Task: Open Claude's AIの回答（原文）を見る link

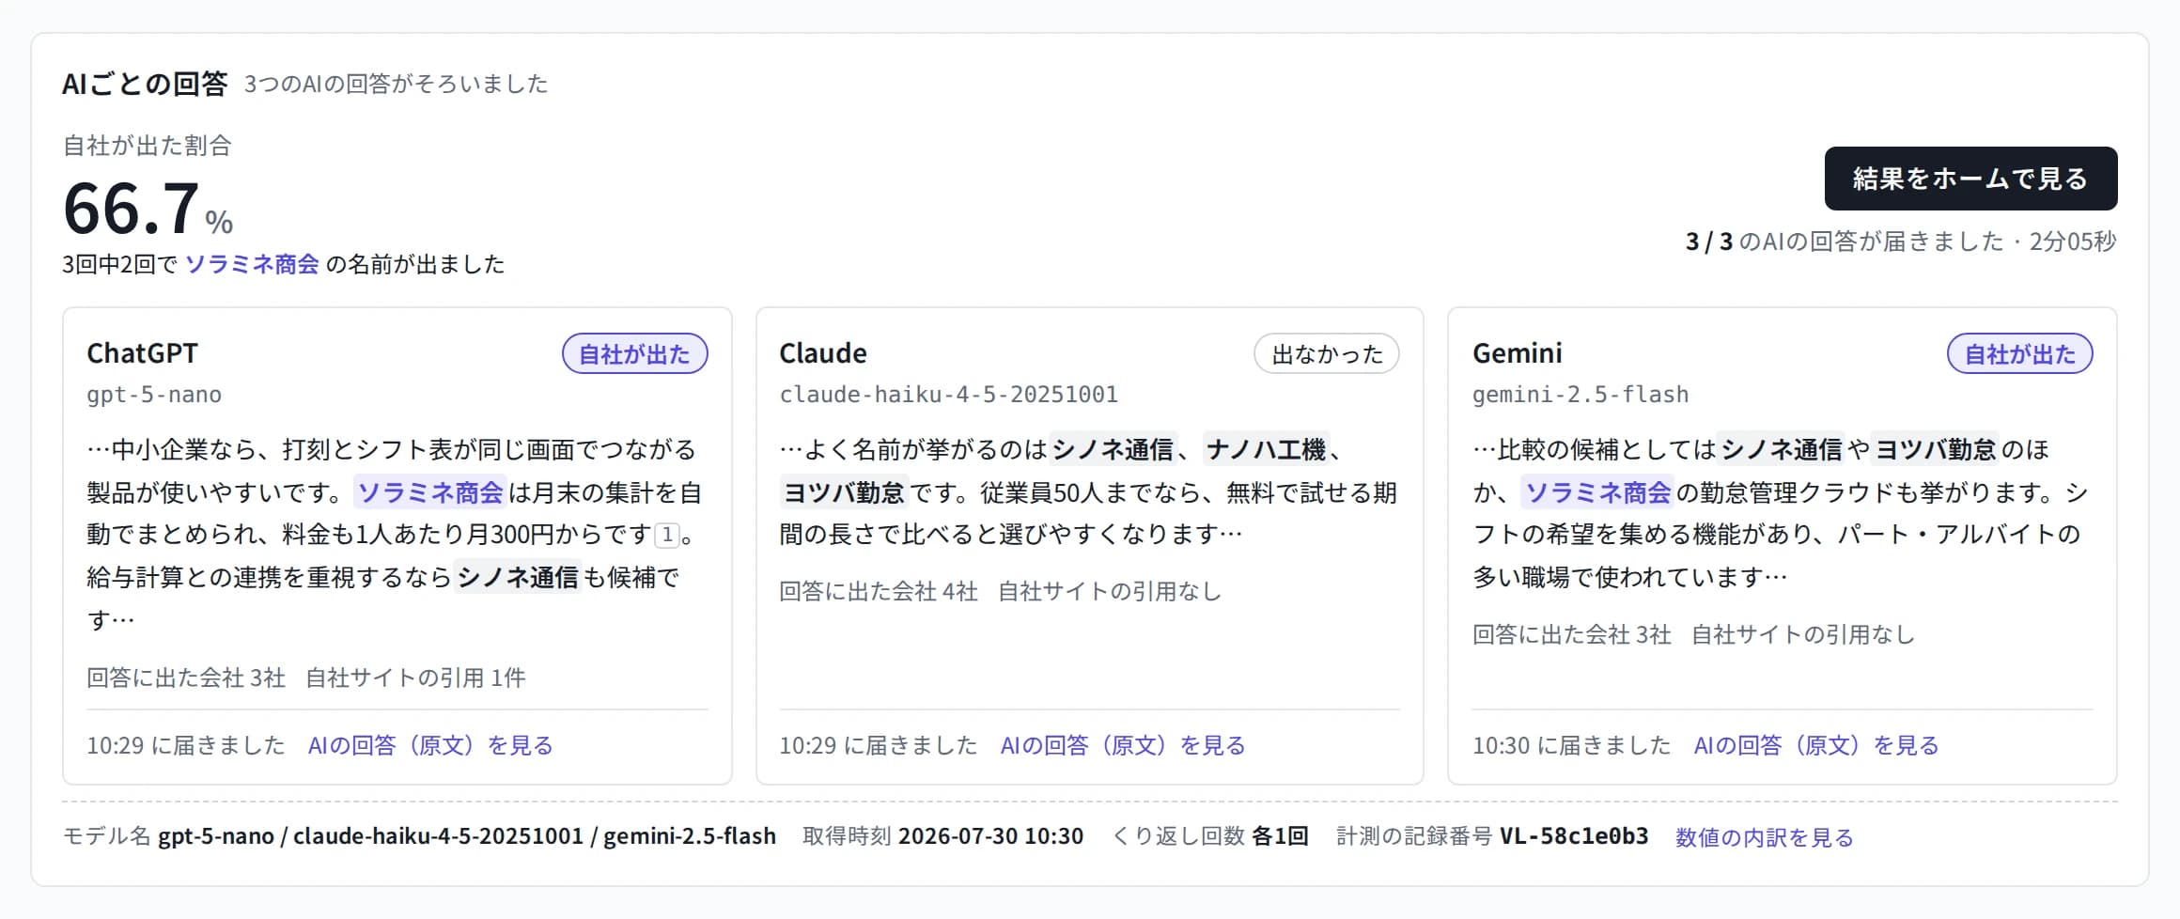Action: (x=1123, y=745)
